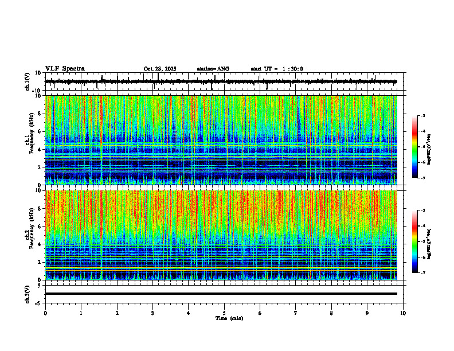Click the 'start UT = 1:30:0' label
This screenshot has width=454, height=351.
pos(277,69)
